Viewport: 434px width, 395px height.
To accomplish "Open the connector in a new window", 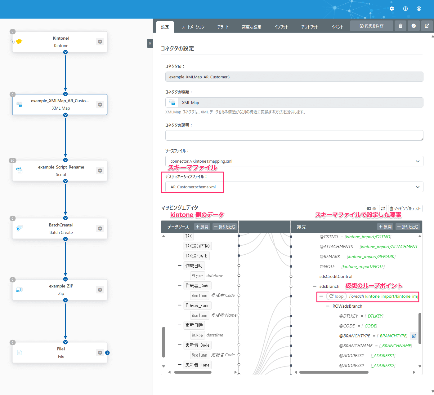I will tap(427, 26).
